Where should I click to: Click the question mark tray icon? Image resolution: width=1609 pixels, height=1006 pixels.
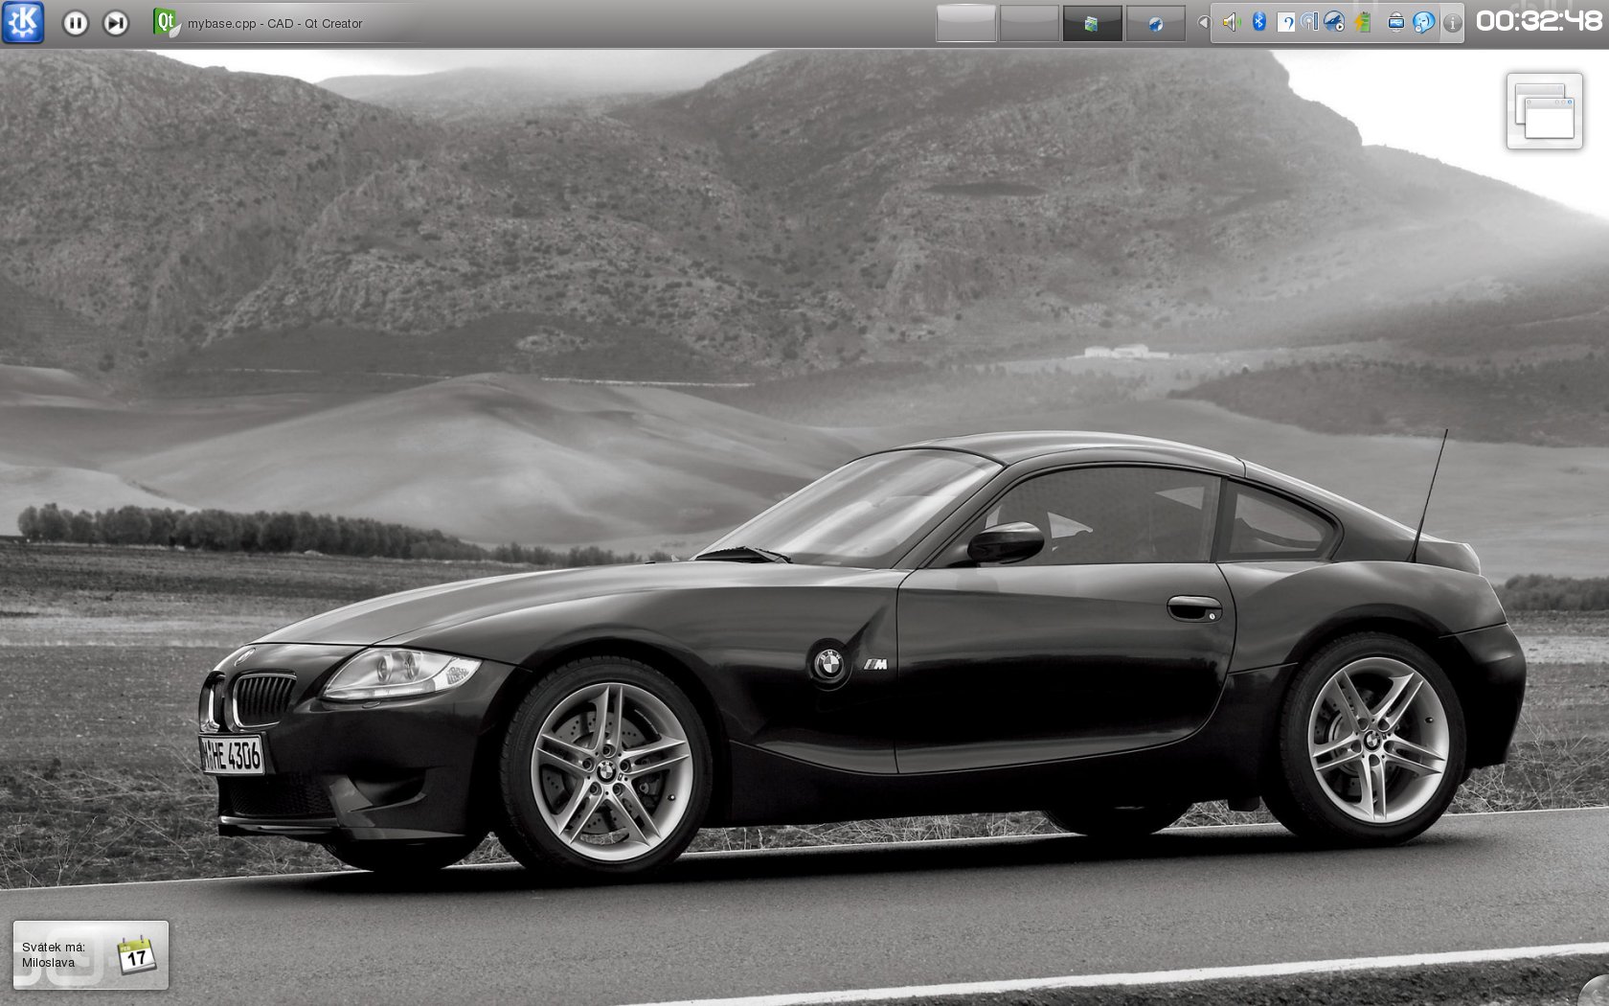click(x=1286, y=22)
